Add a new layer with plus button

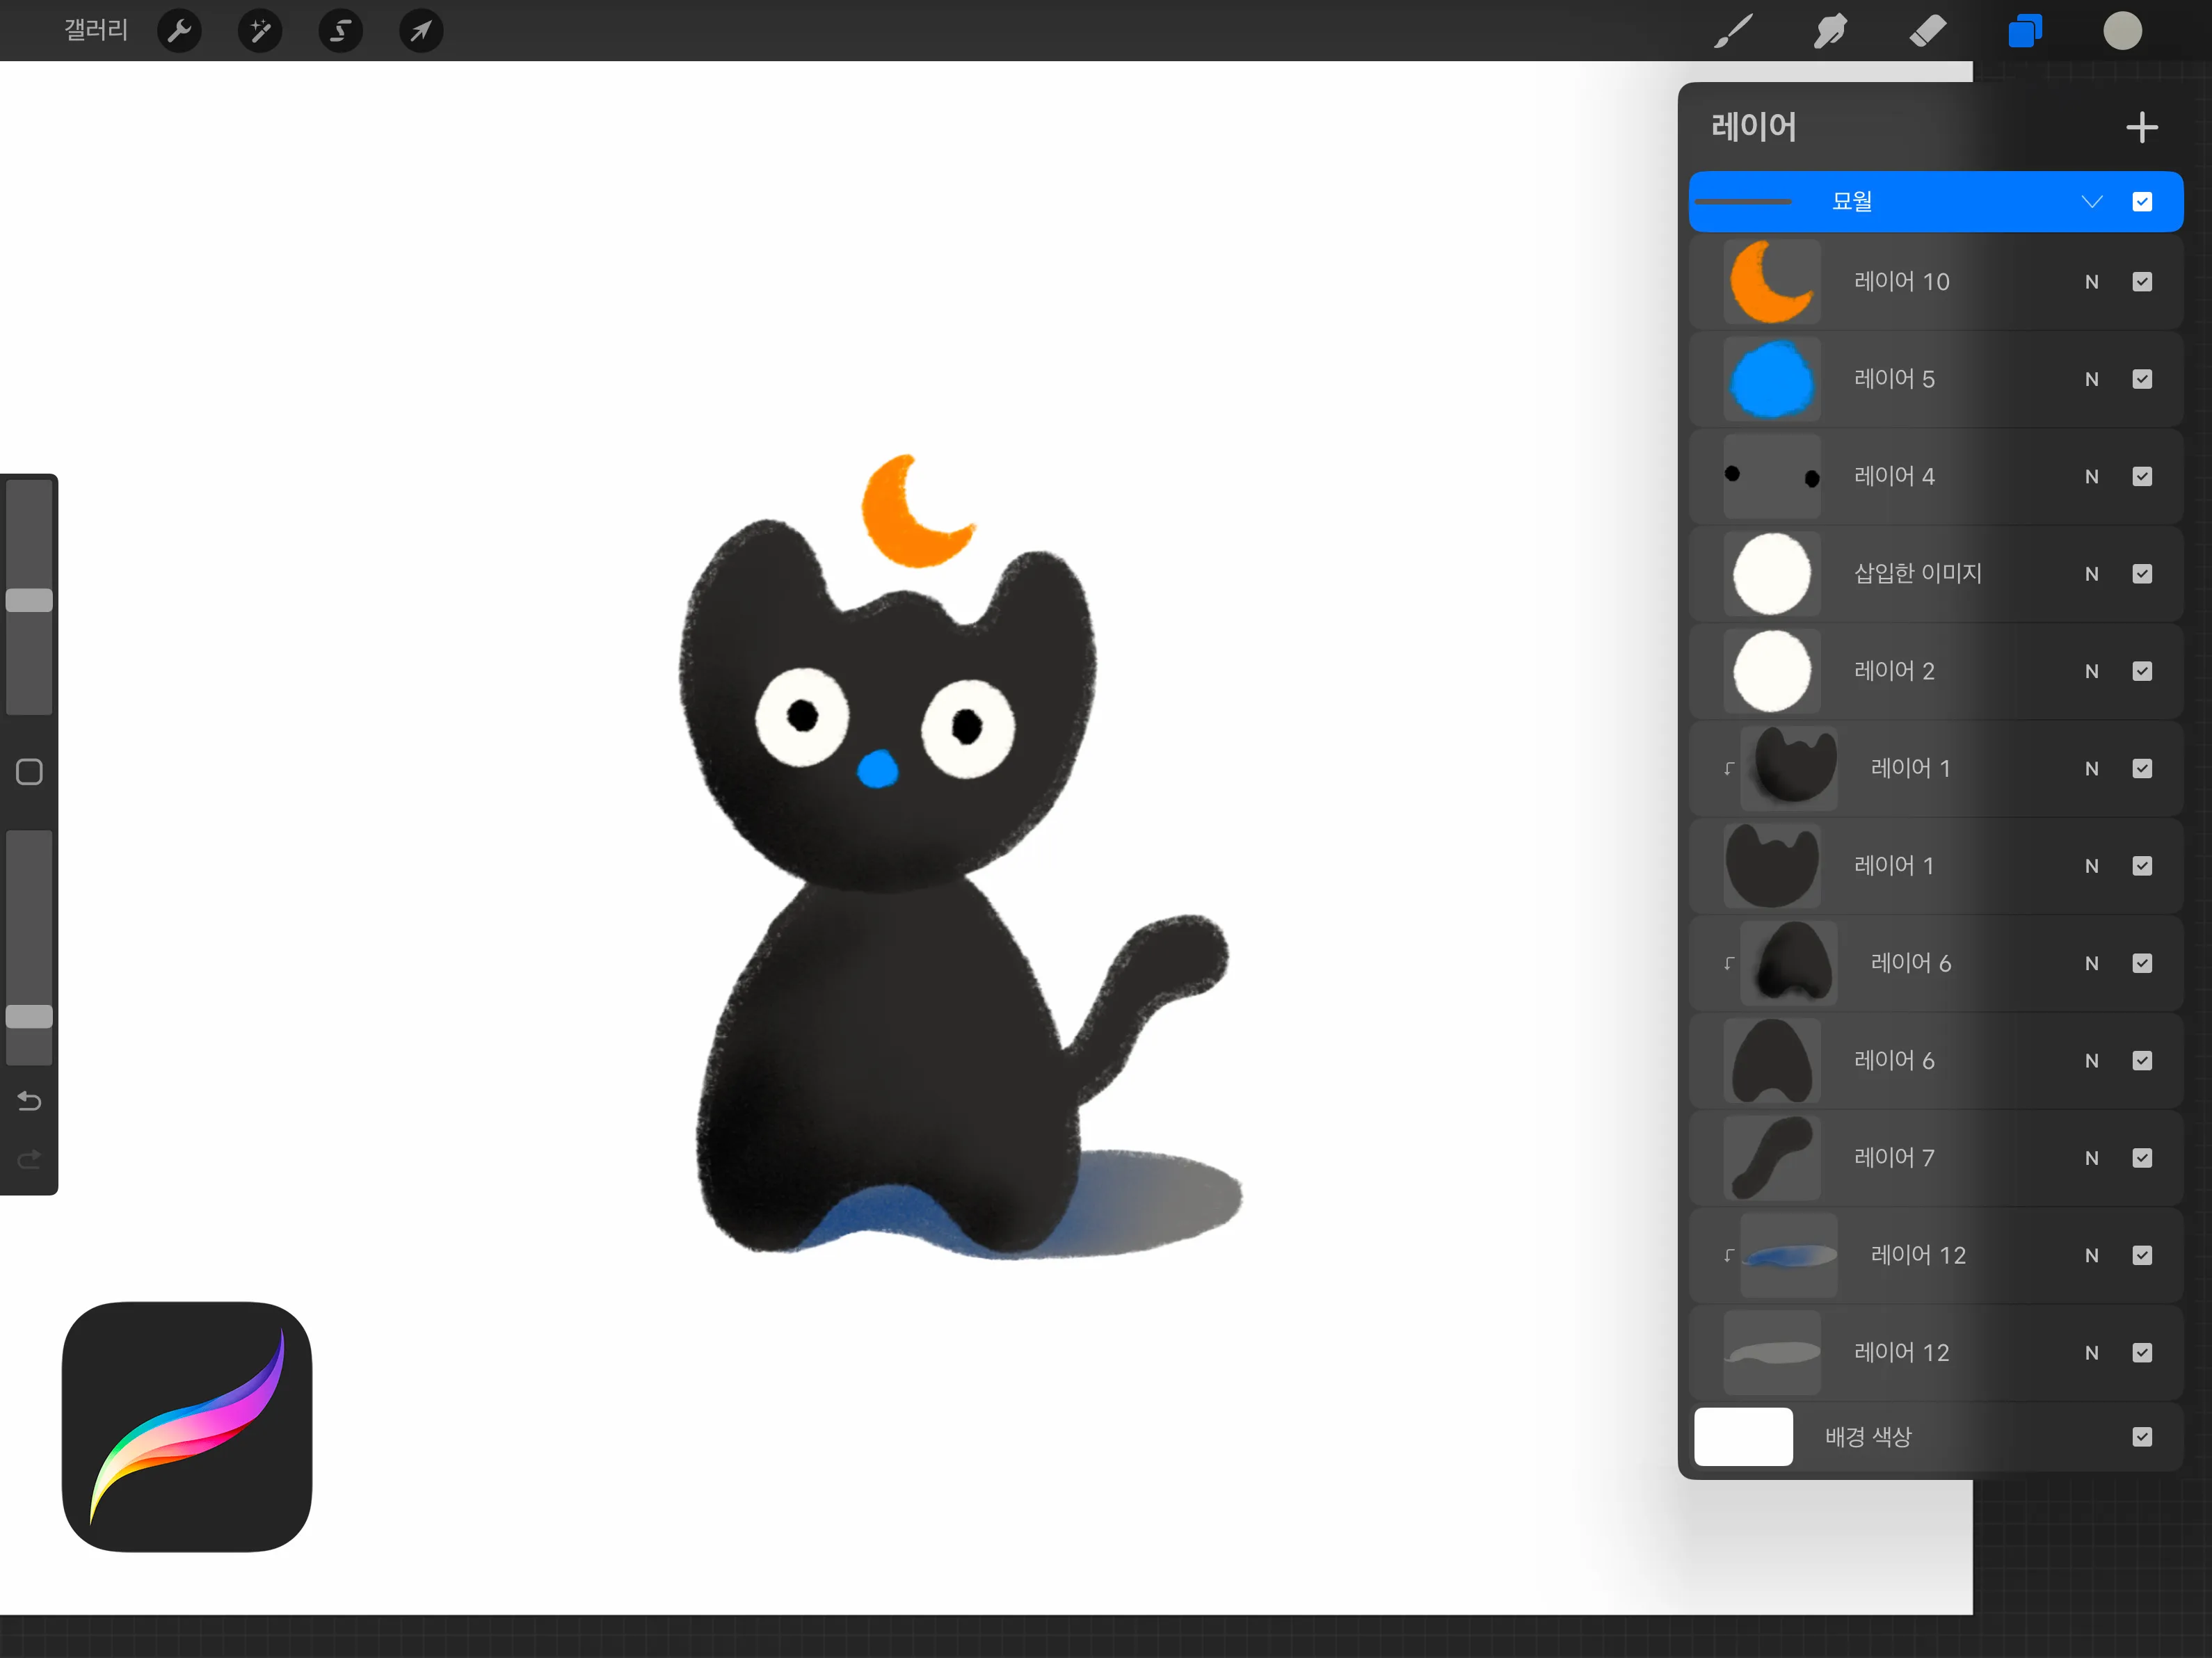click(2141, 127)
